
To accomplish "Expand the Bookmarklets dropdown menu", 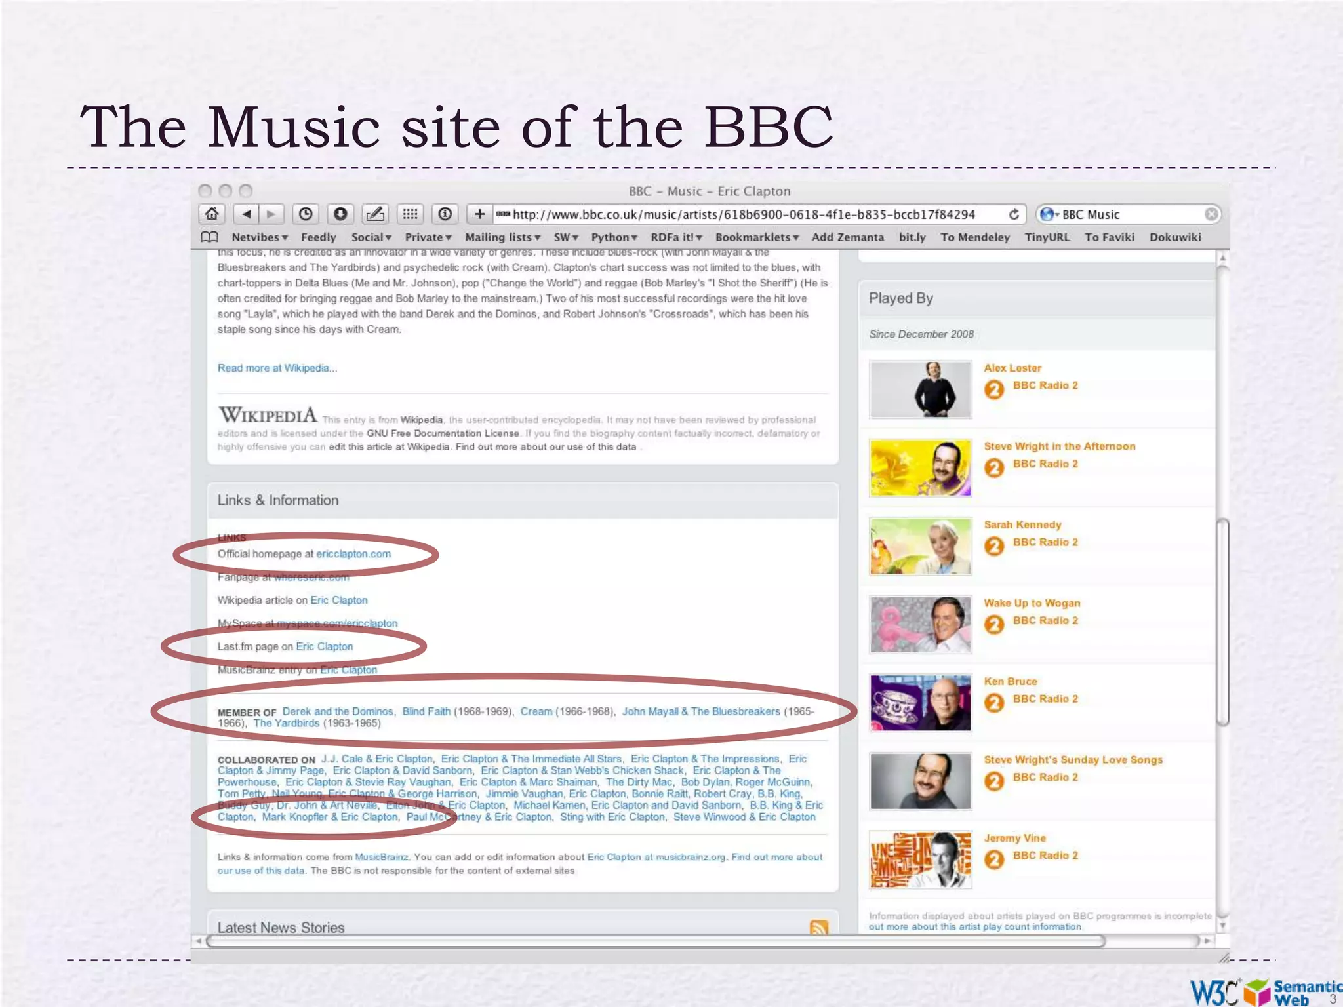I will [756, 237].
